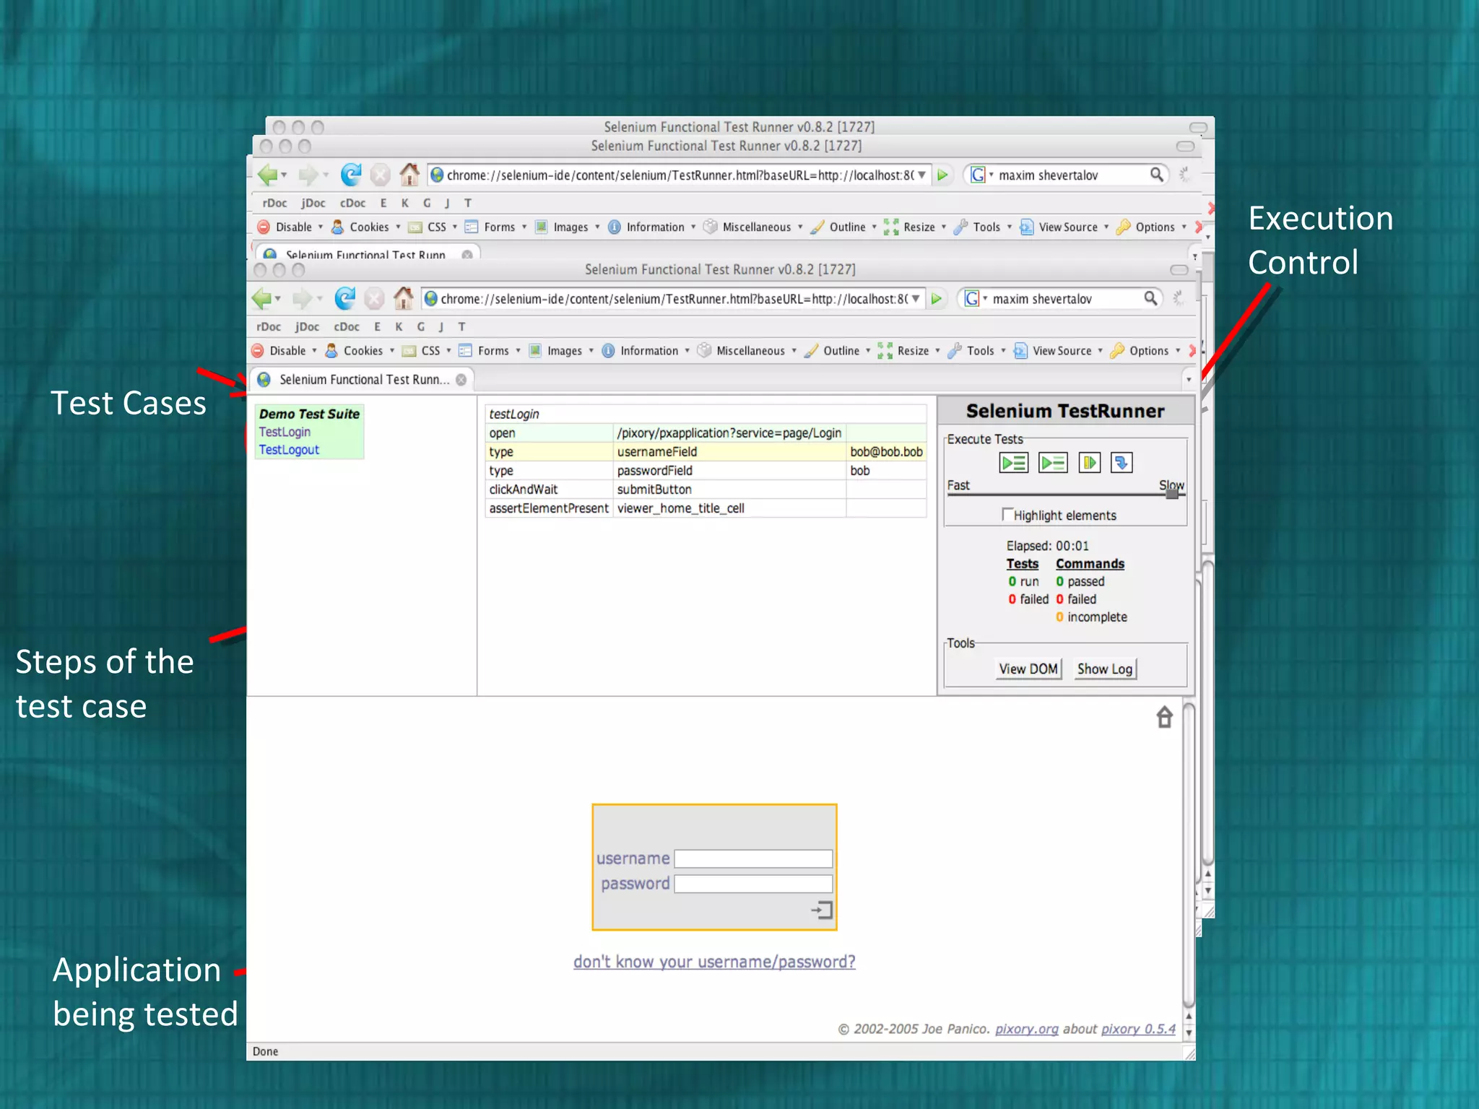Click the login submit arrow icon
This screenshot has width=1479, height=1109.
coord(822,910)
